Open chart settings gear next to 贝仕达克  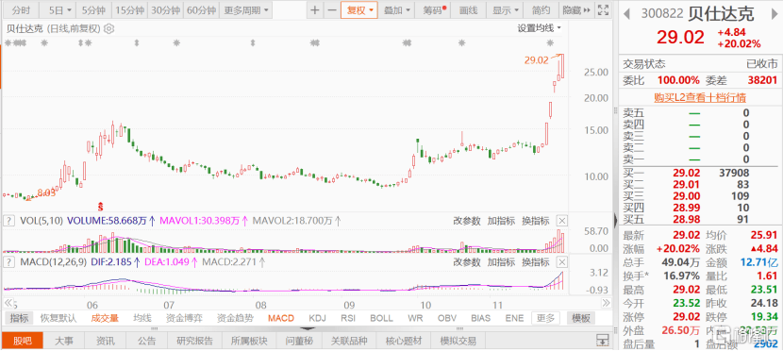tap(108, 29)
